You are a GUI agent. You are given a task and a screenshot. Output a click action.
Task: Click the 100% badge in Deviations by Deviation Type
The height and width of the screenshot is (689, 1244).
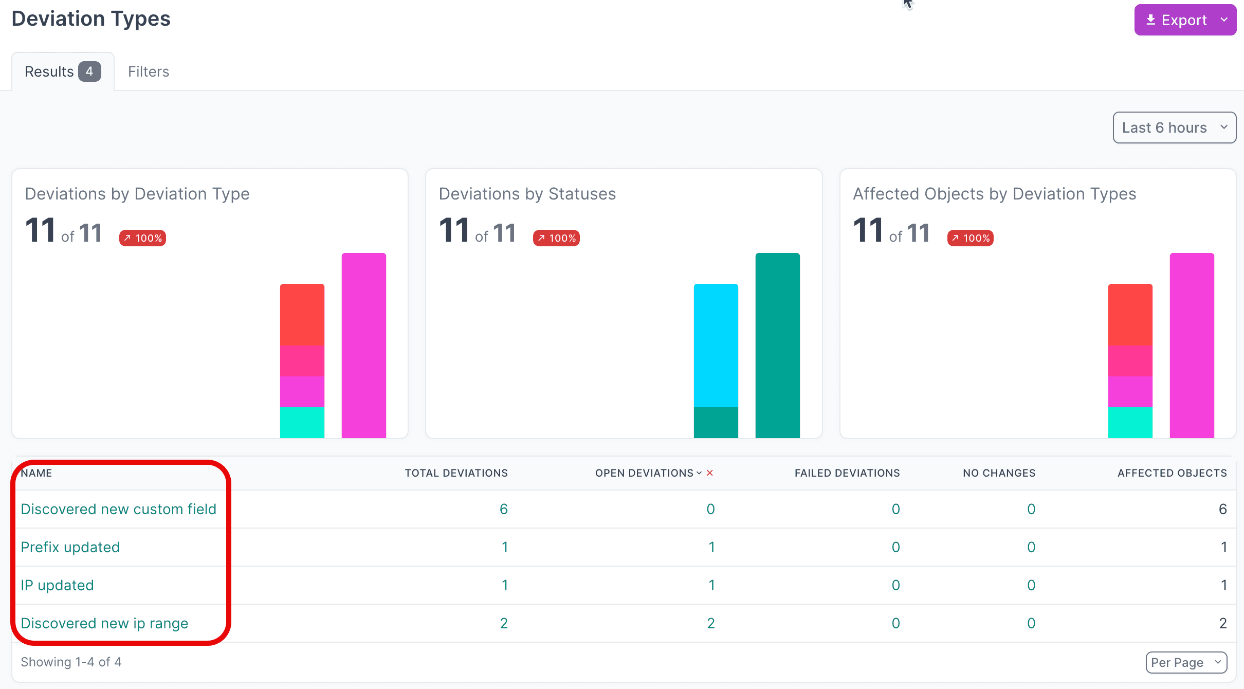[142, 238]
